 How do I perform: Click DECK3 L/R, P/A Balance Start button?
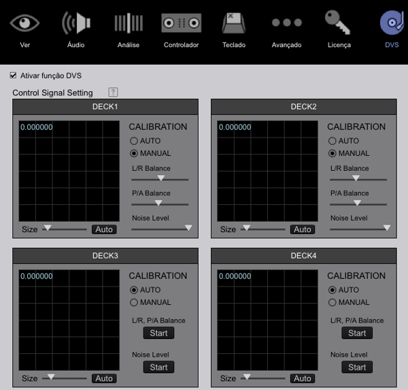point(158,333)
